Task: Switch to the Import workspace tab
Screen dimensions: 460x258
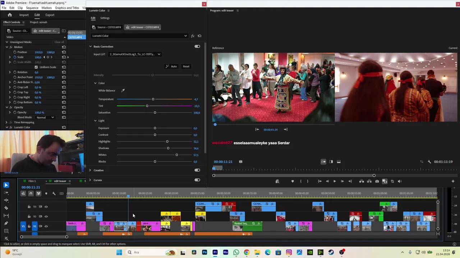Action: point(24,15)
